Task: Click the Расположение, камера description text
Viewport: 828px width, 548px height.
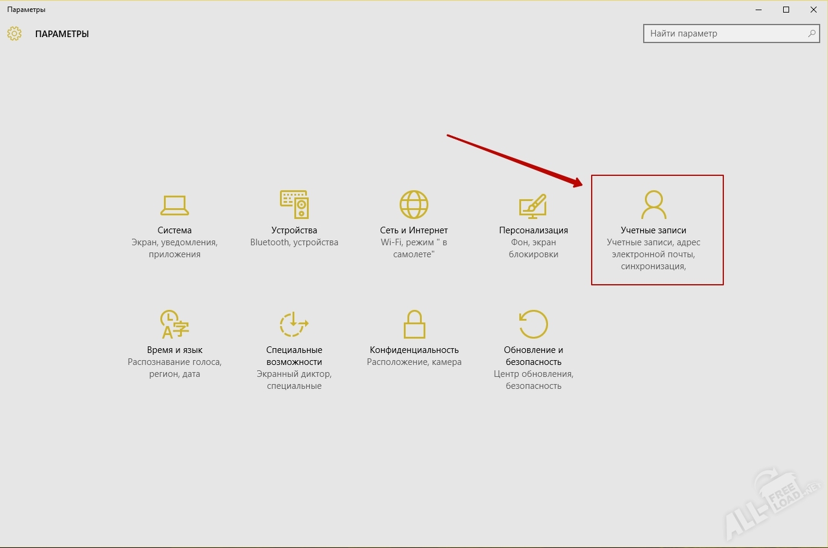Action: coord(414,362)
